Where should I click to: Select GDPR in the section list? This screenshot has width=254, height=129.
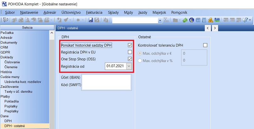[x=5, y=52]
